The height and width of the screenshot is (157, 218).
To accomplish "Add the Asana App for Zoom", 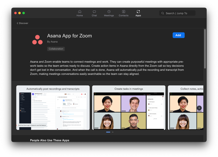I will [x=179, y=35].
